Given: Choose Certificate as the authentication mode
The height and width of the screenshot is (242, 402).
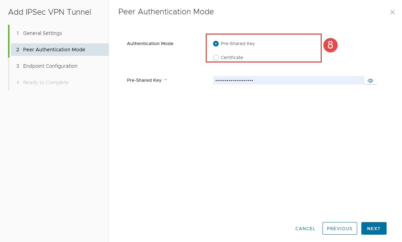Looking at the screenshot, I should [x=216, y=58].
